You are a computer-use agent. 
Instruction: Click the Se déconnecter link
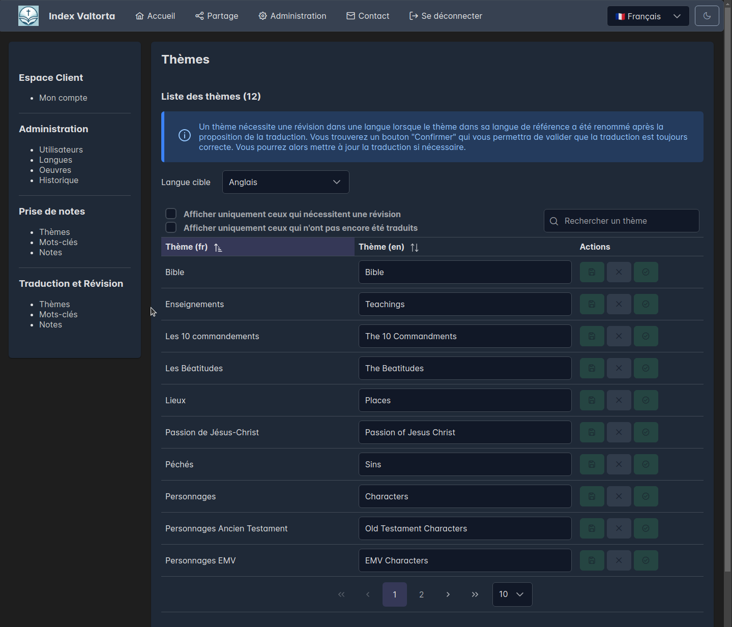[446, 16]
